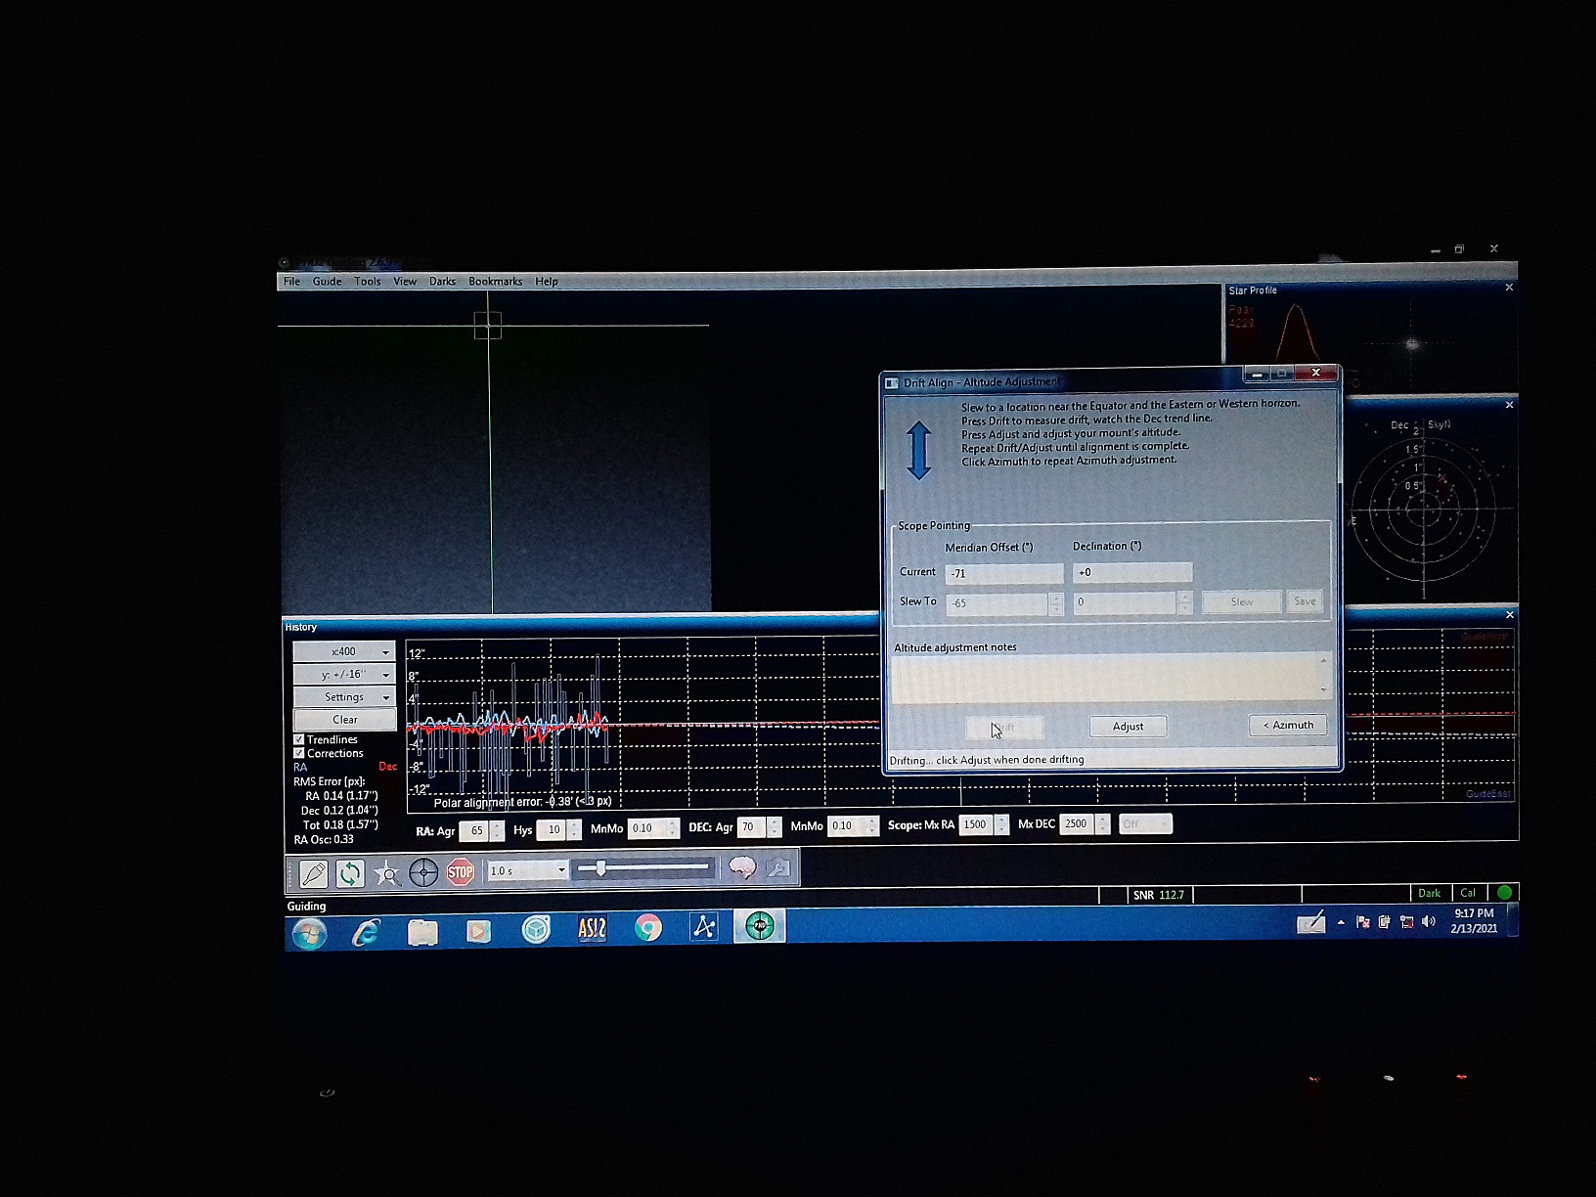Image resolution: width=1596 pixels, height=1197 pixels.
Task: Expand the graph Settings dropdown
Action: tap(344, 696)
